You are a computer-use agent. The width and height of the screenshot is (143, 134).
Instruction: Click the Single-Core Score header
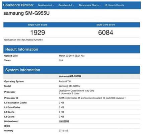click(38, 25)
